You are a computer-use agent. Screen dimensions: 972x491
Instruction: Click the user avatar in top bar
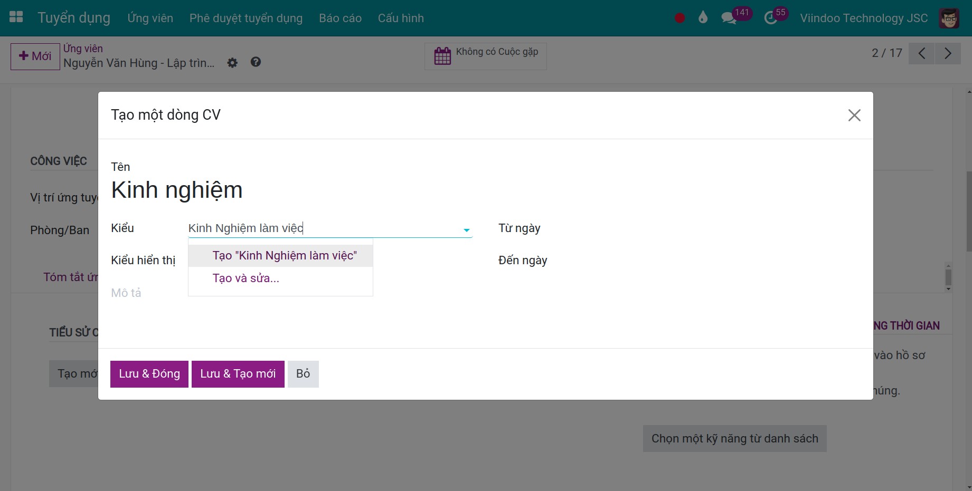[x=949, y=18]
